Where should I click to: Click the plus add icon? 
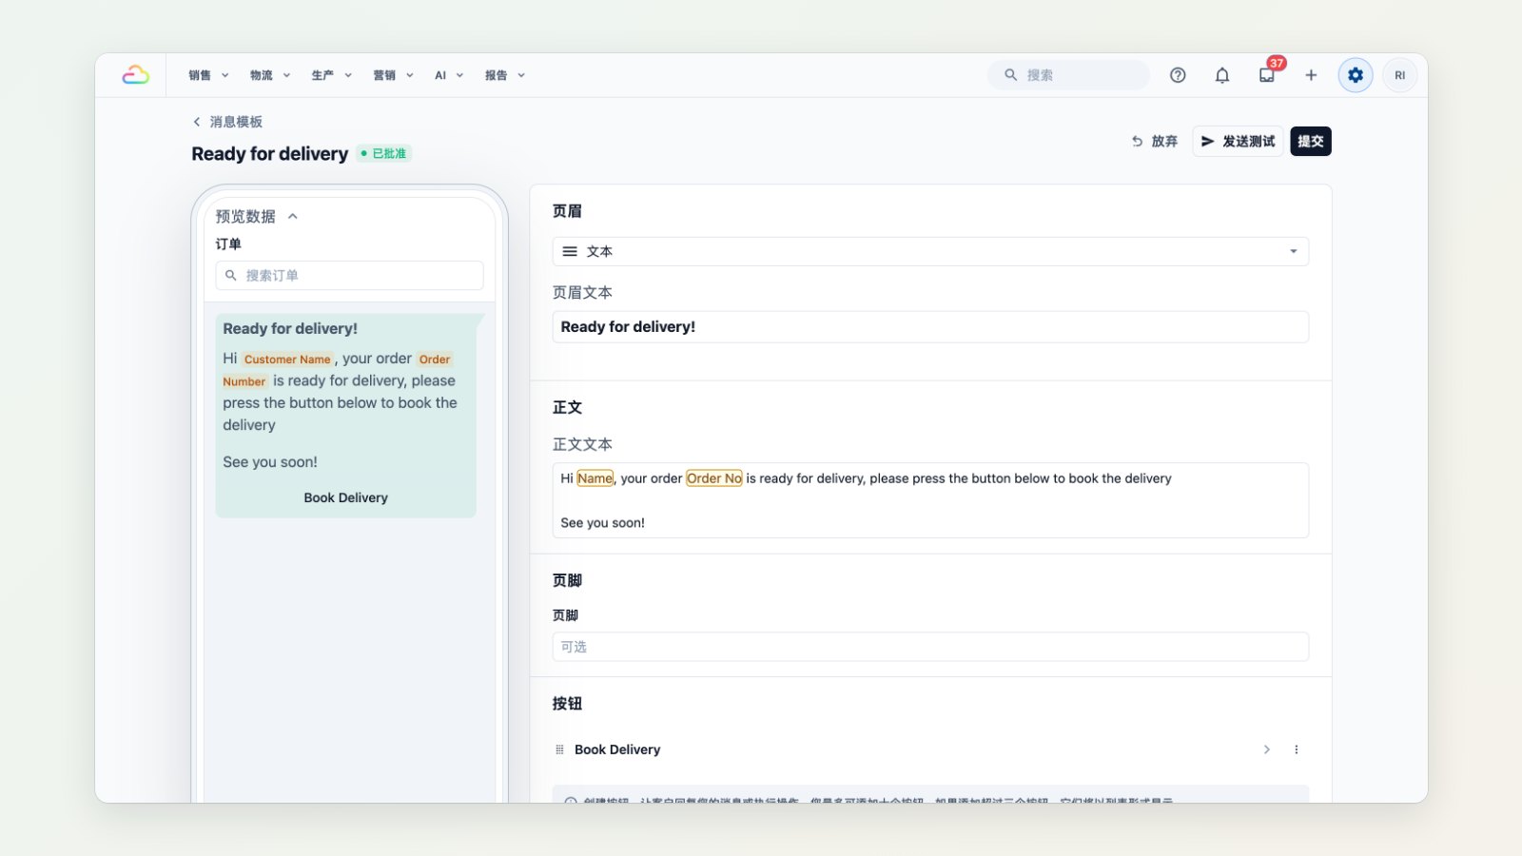coord(1311,75)
